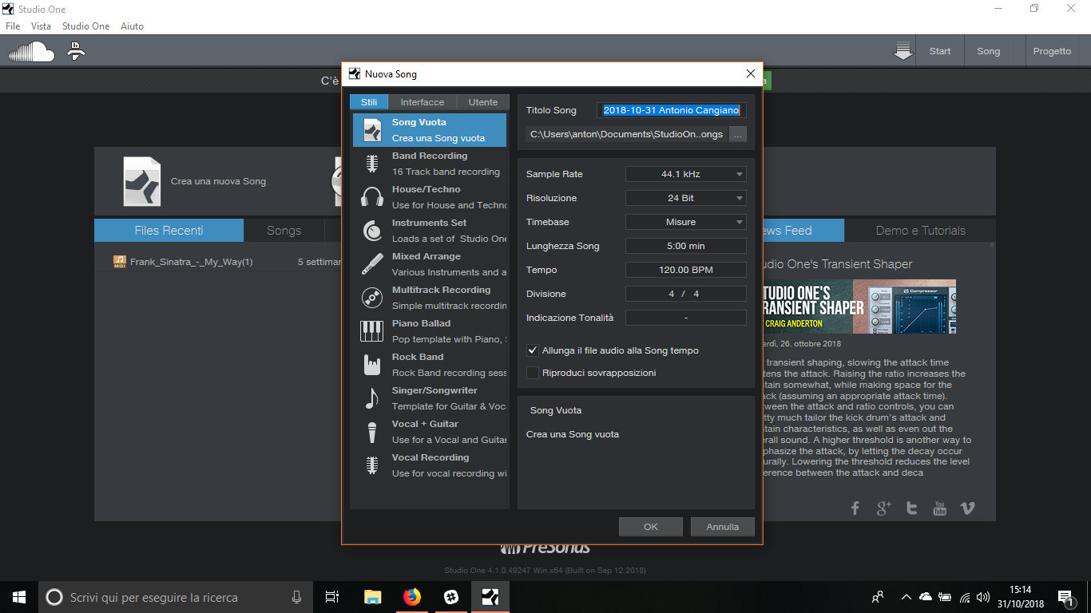
Task: Uncheck Allunga il file audio alla Song tempo
Action: point(533,350)
